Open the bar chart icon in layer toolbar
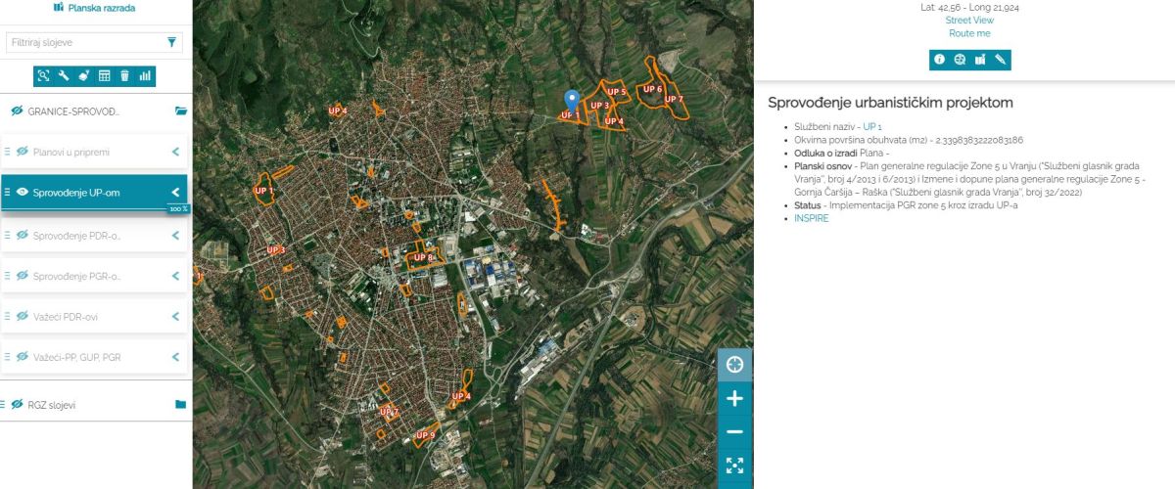1175x489 pixels. (145, 75)
